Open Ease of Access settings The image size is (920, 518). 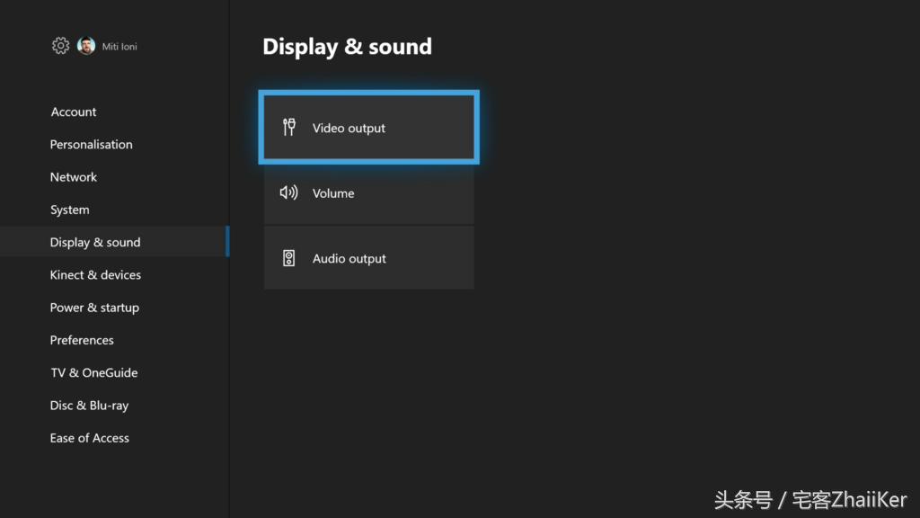point(89,438)
